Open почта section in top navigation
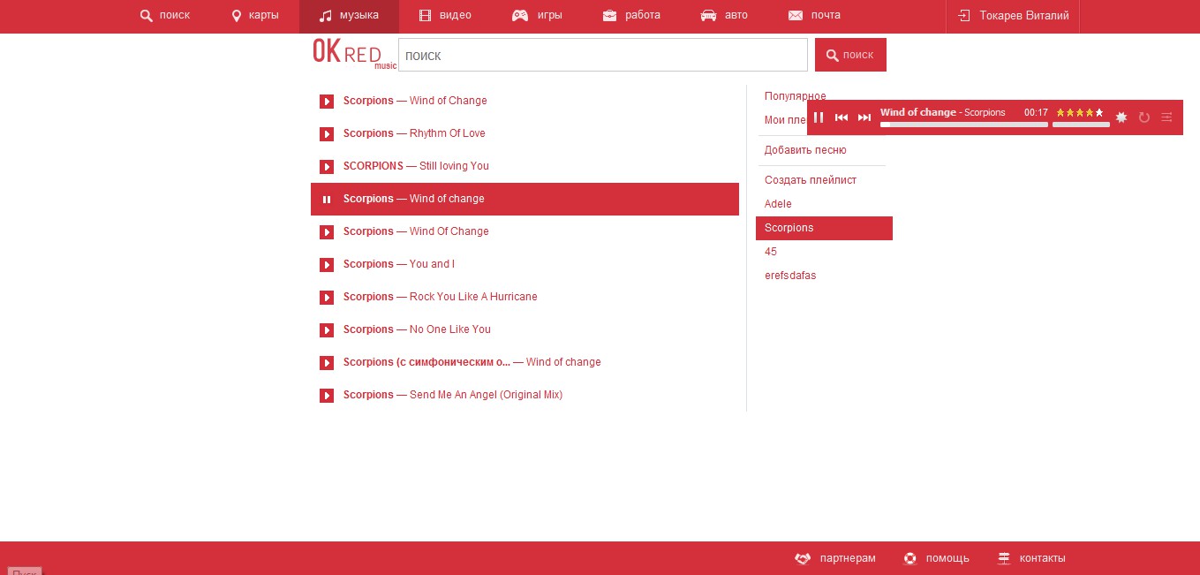This screenshot has height=575, width=1200. click(x=814, y=15)
